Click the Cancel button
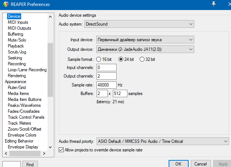The width and height of the screenshot is (231, 167). (x=200, y=164)
